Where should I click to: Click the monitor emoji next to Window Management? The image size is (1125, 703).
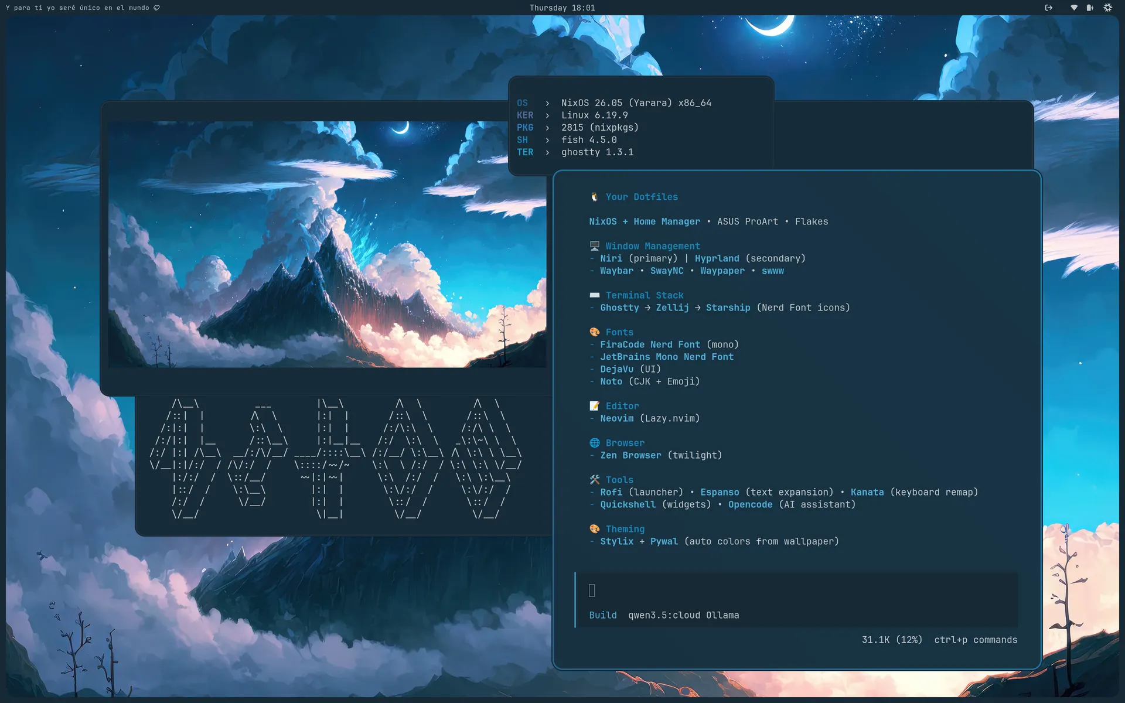coord(594,246)
